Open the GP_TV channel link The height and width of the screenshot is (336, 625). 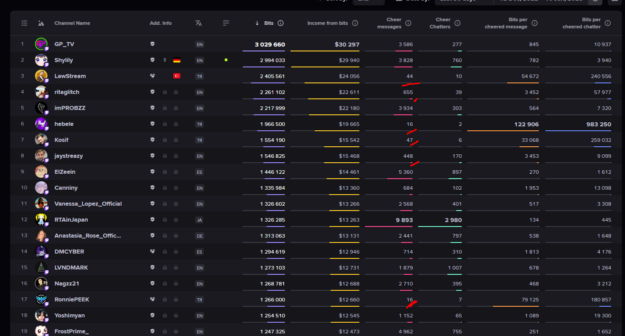(65, 44)
